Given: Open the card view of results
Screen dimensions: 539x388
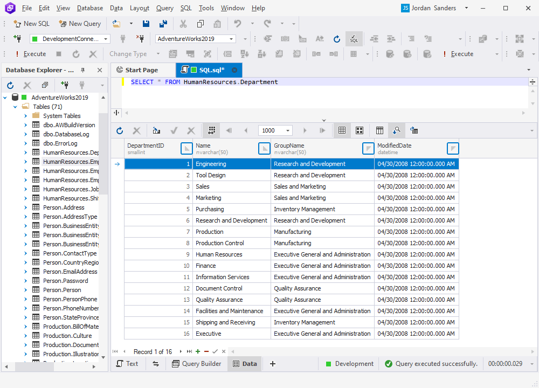Looking at the screenshot, I should point(360,130).
